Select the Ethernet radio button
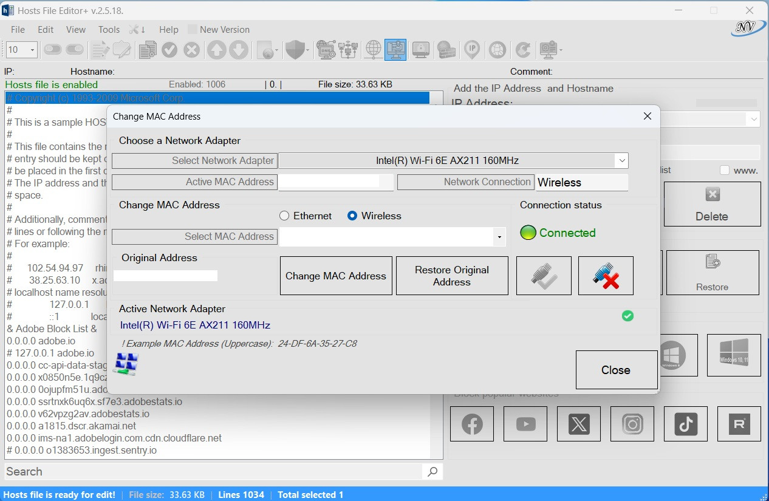The image size is (769, 501). (x=284, y=216)
